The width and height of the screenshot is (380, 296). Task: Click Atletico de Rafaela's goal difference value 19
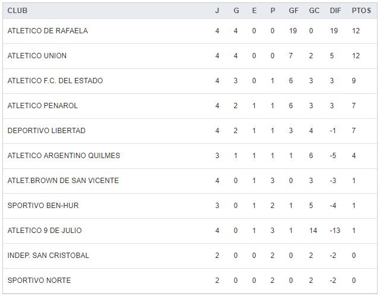(x=335, y=31)
